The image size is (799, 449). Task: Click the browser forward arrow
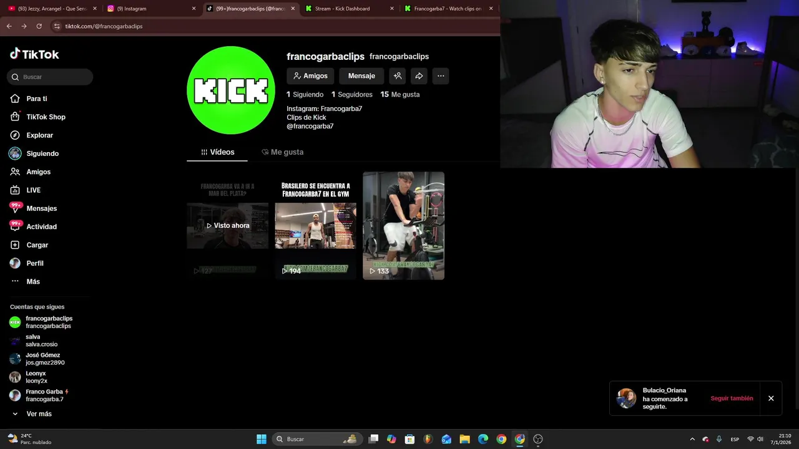pos(24,26)
